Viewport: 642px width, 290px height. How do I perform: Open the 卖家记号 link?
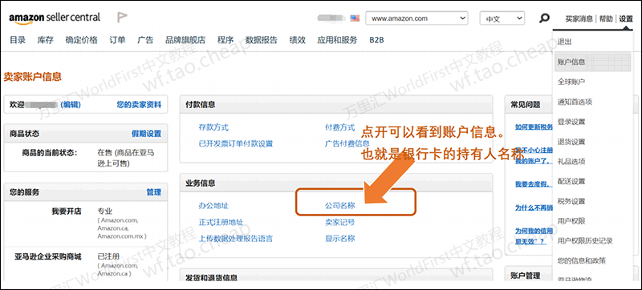tap(340, 222)
